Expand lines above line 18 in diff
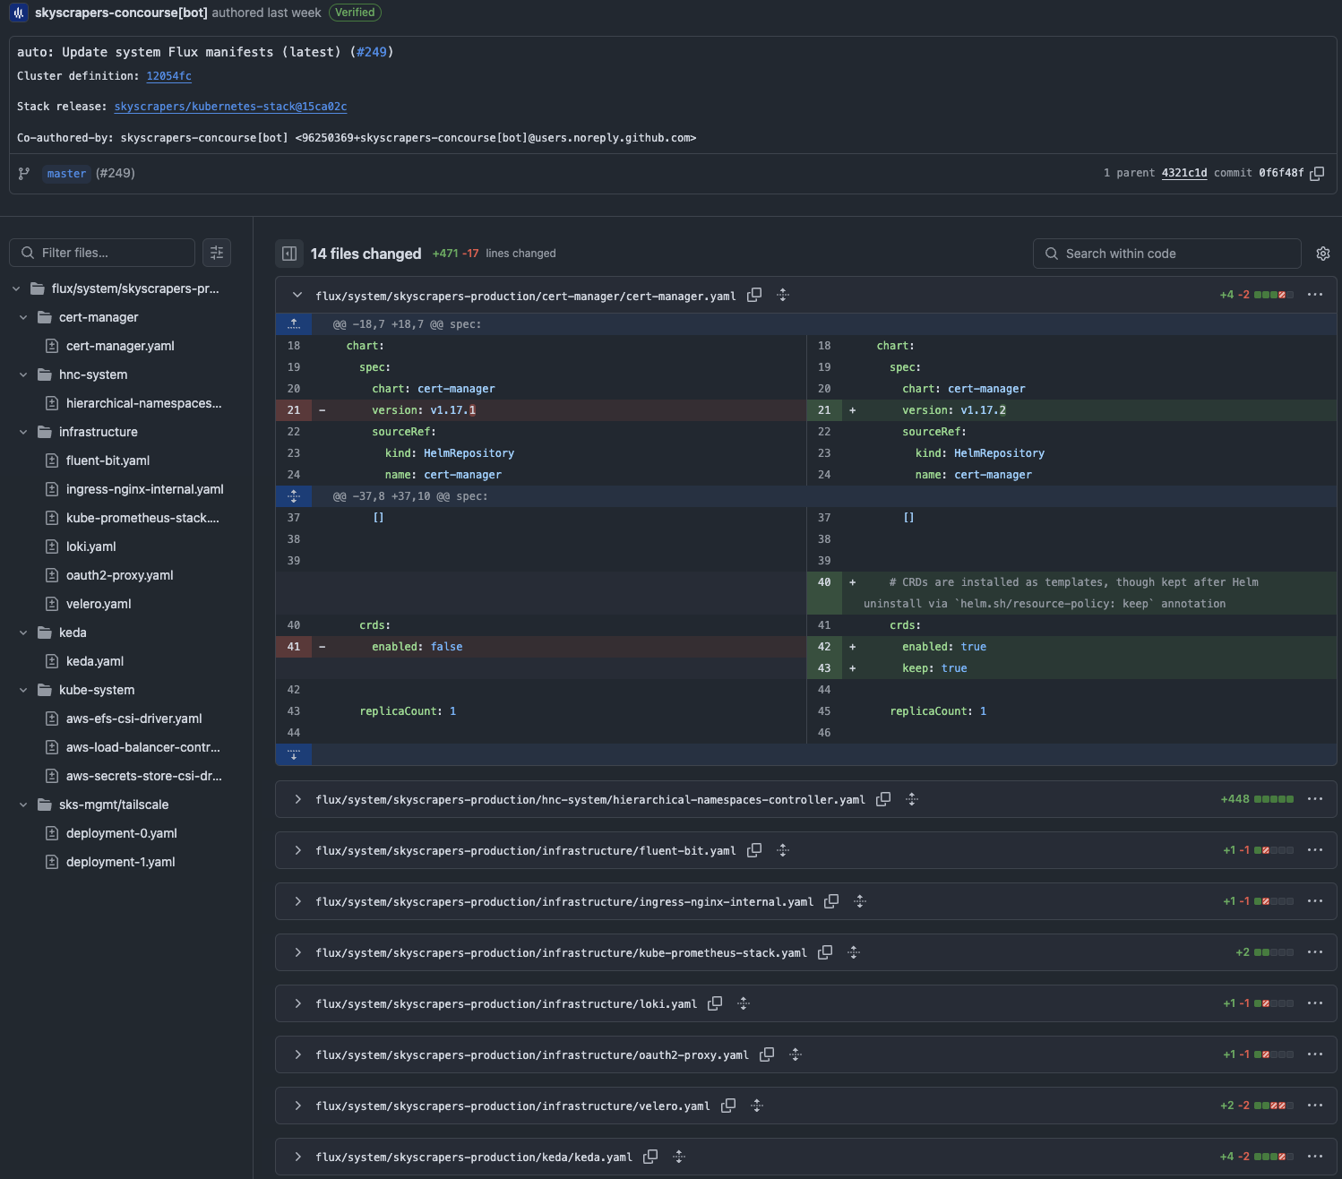 click(x=294, y=324)
